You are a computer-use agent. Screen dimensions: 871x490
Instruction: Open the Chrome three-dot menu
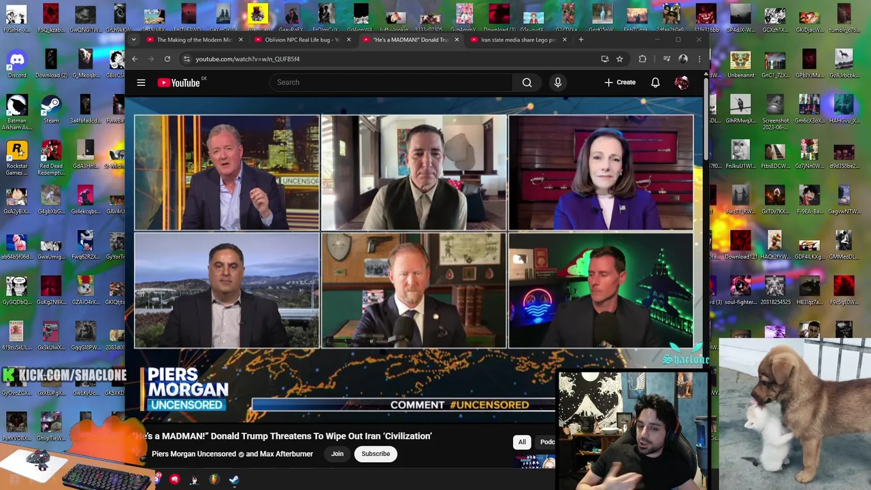(x=699, y=59)
